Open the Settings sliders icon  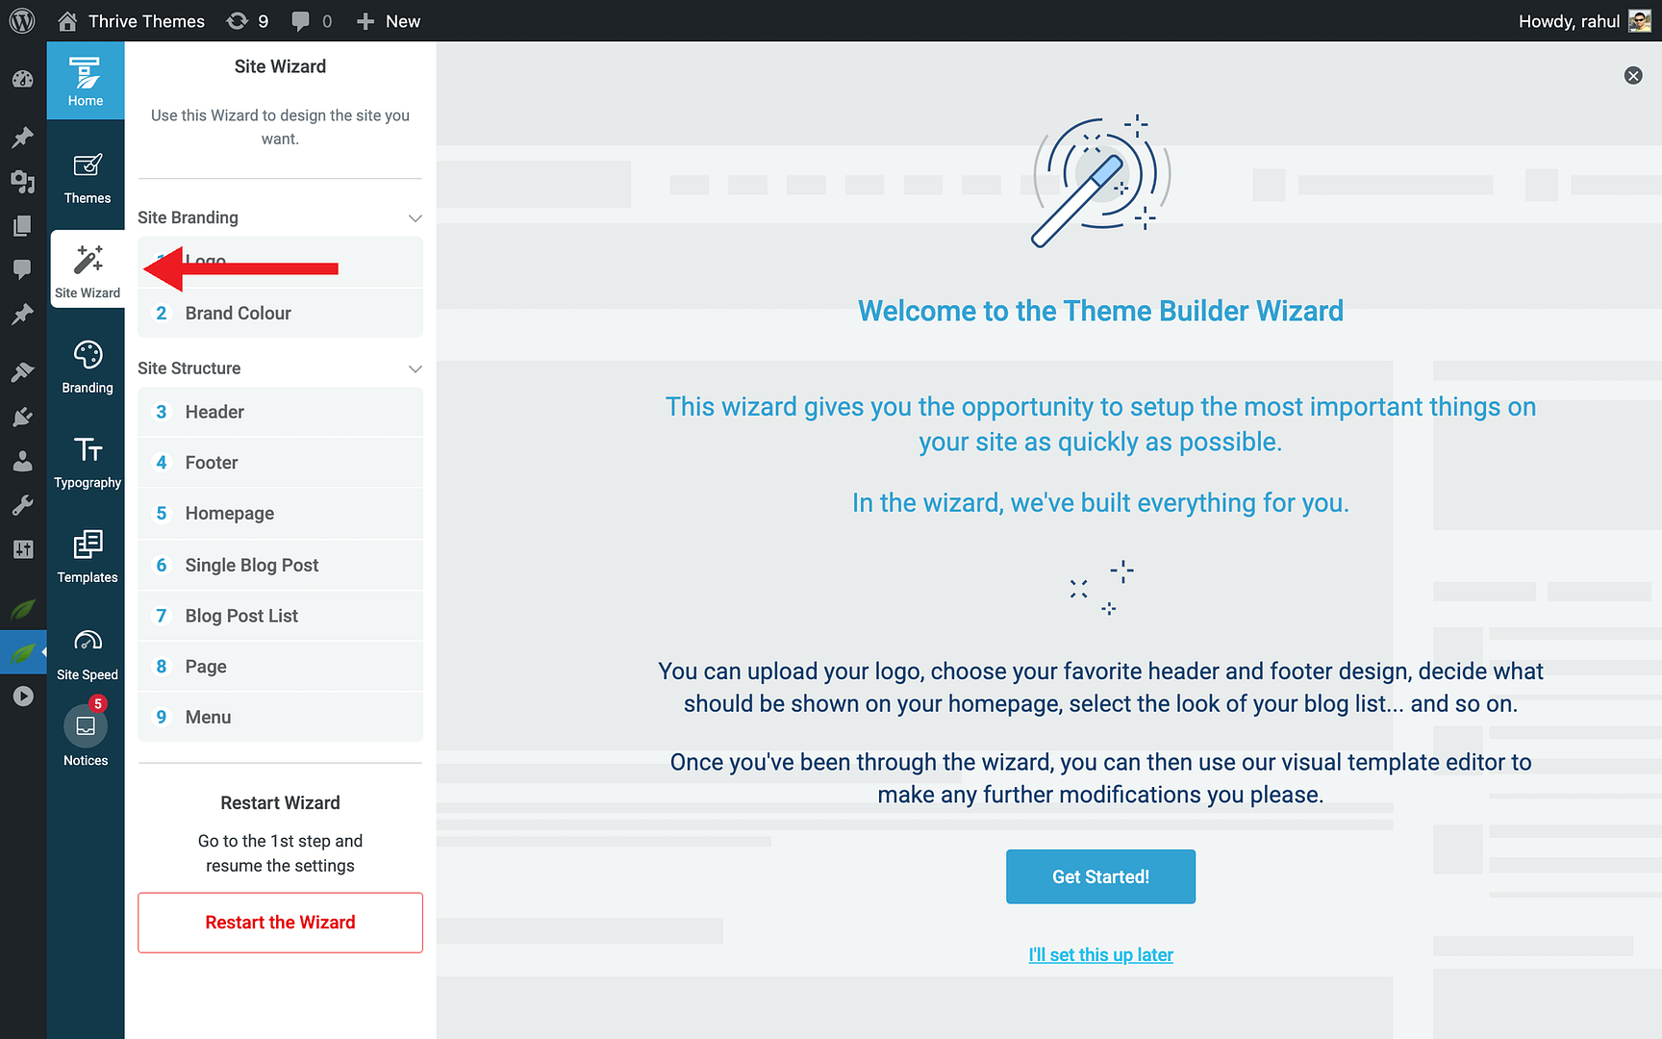22,548
